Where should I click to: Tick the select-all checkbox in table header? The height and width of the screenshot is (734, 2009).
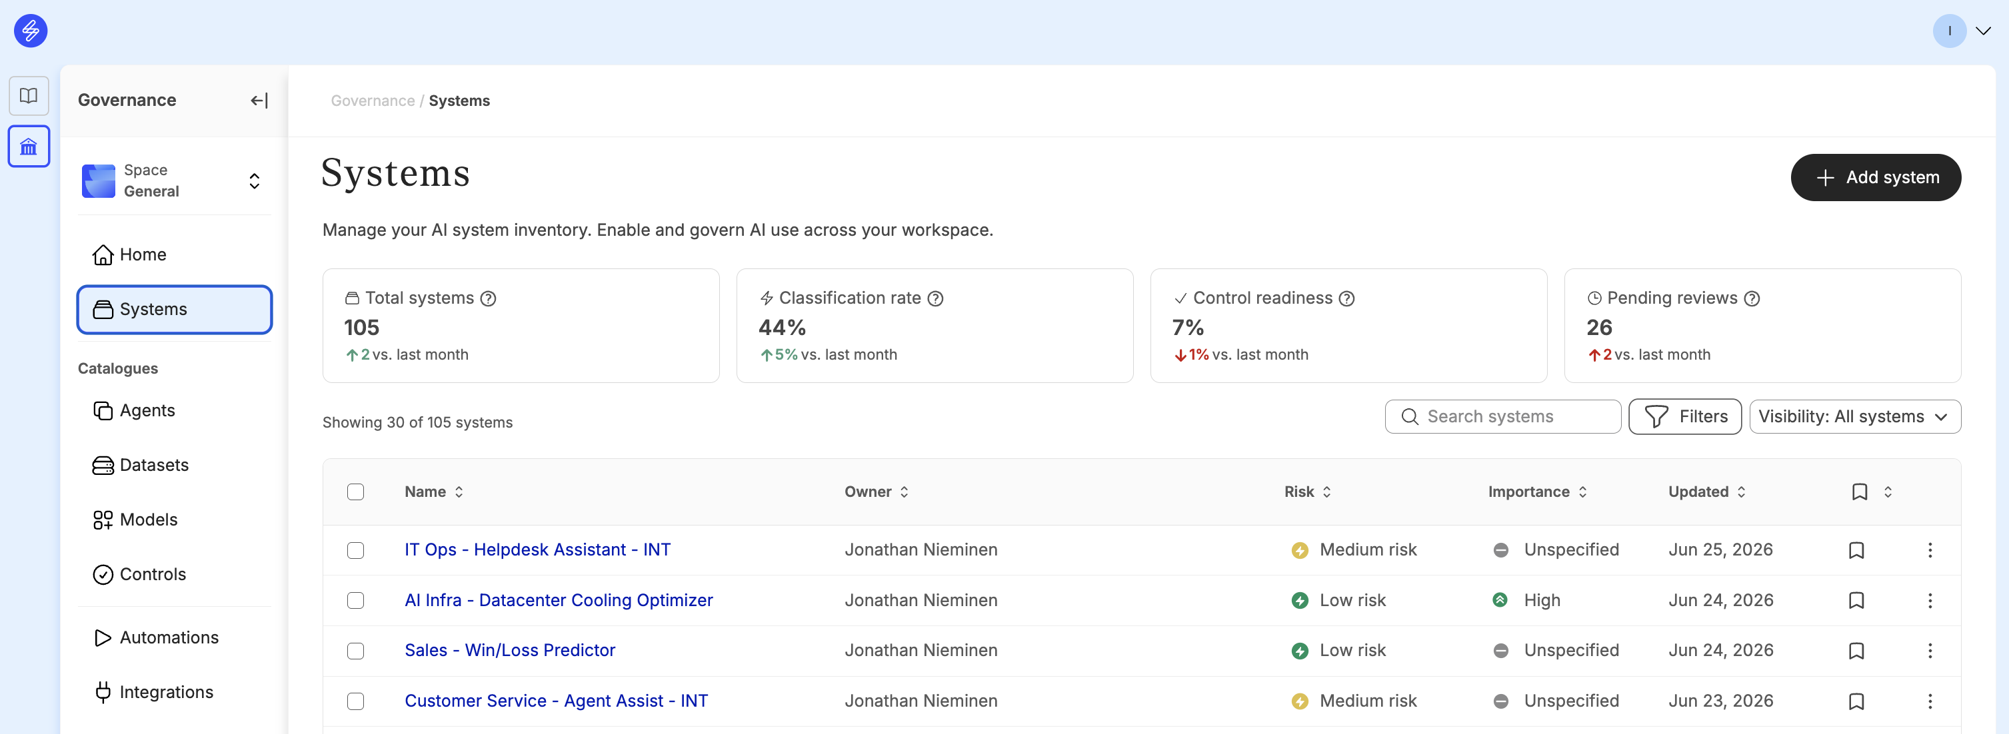pos(356,492)
